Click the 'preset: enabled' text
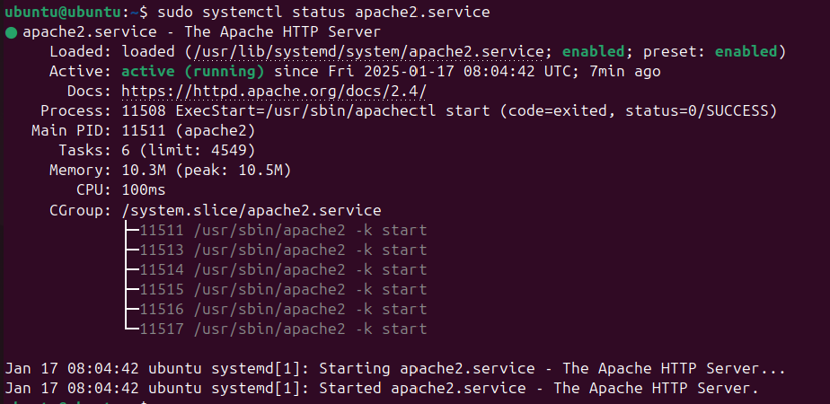 point(710,52)
